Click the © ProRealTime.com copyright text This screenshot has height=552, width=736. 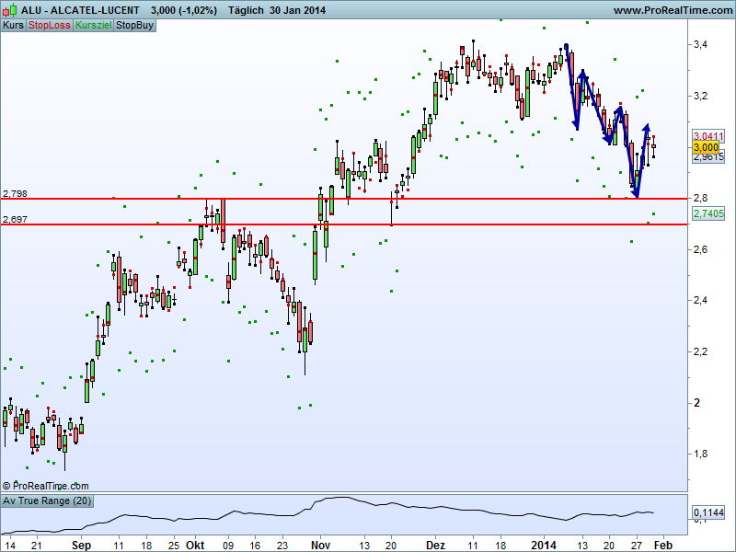click(45, 486)
